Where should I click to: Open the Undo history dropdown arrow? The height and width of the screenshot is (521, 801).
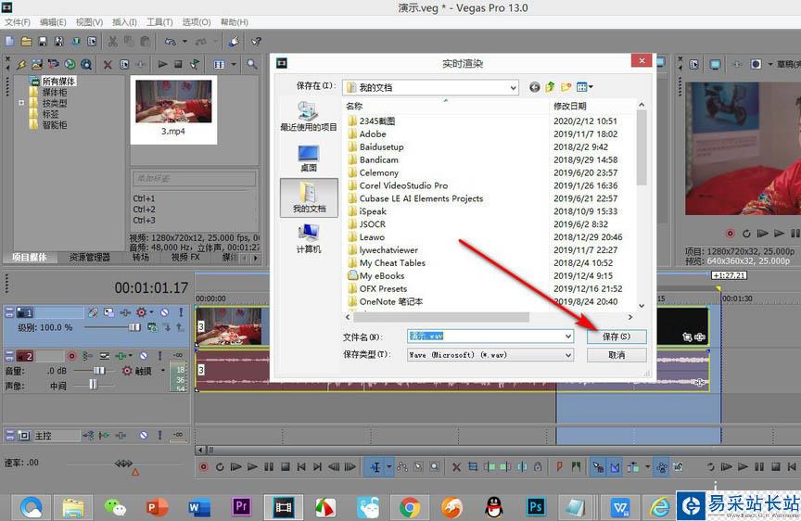[x=184, y=42]
